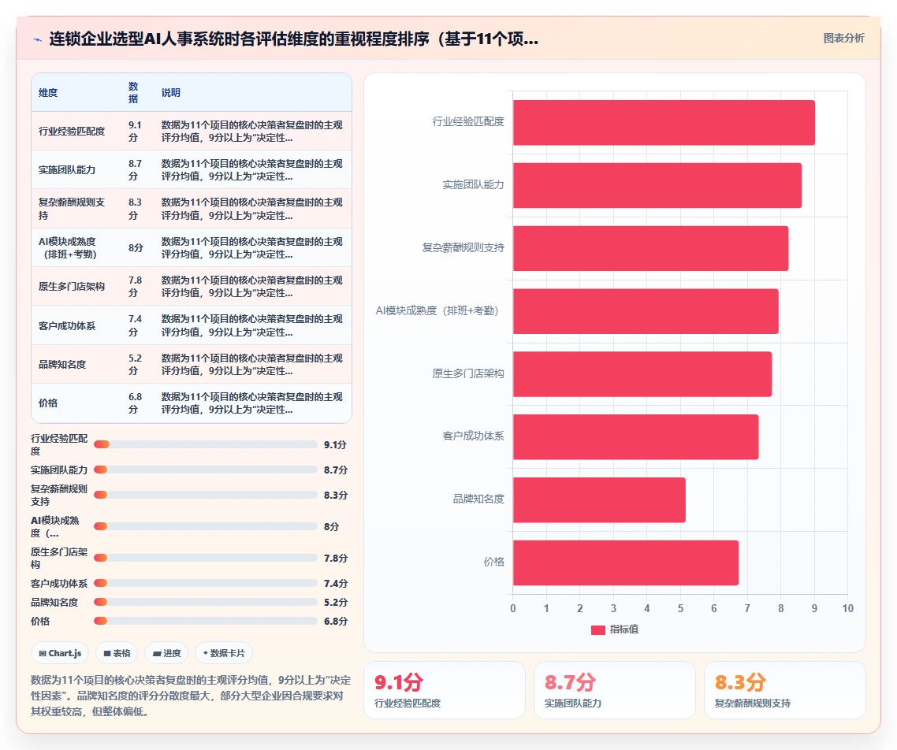This screenshot has height=750, width=897.
Task: Click the 维度 column header
Action: pyautogui.click(x=48, y=93)
